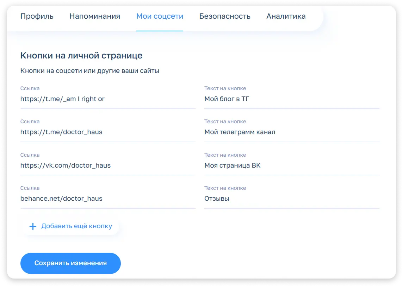Viewport: 403px width, 287px height.
Task: Switch to the Напоминания tab
Action: (x=94, y=16)
